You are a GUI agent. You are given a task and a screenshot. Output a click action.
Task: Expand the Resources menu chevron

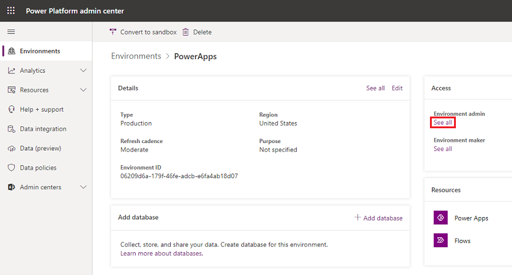coord(83,89)
